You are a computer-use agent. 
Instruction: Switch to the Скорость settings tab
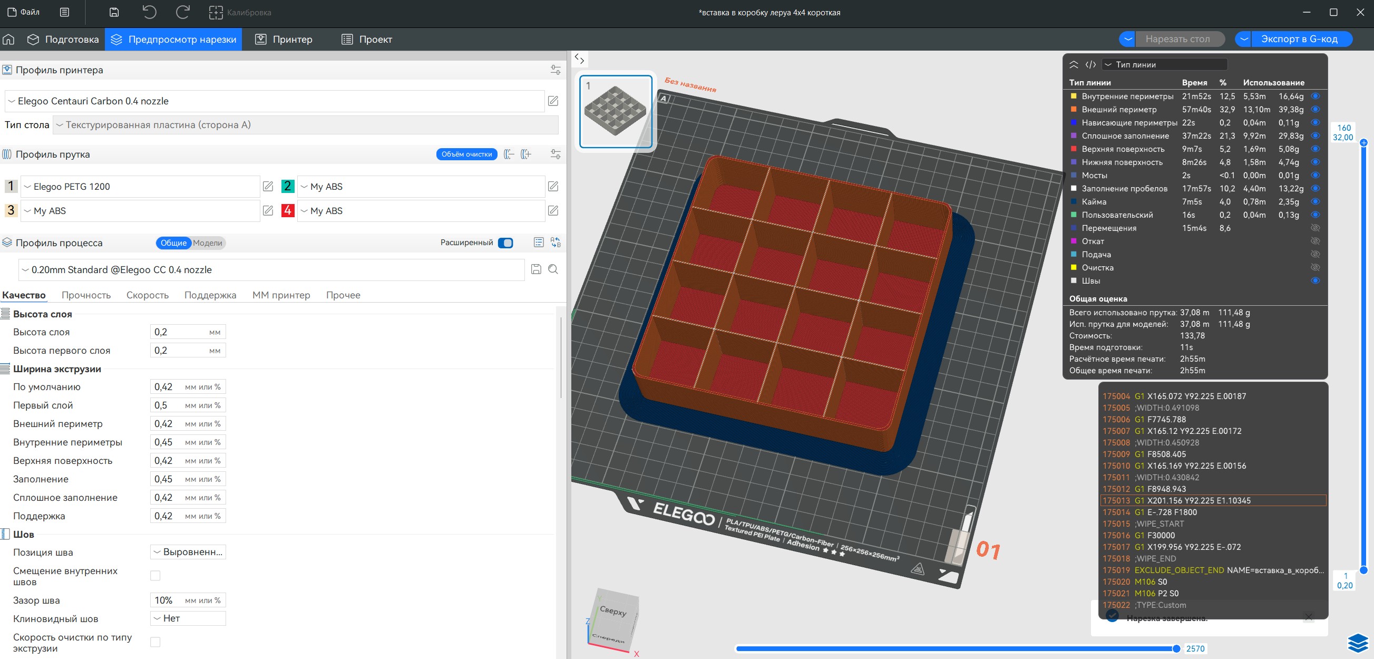[147, 295]
